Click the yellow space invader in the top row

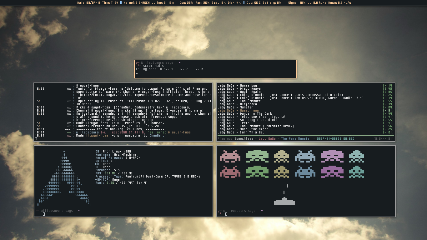[x=281, y=156]
